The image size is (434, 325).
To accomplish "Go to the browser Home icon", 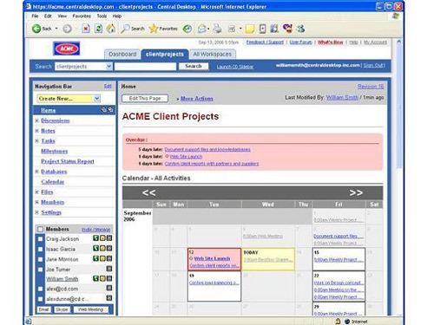I will point(111,29).
